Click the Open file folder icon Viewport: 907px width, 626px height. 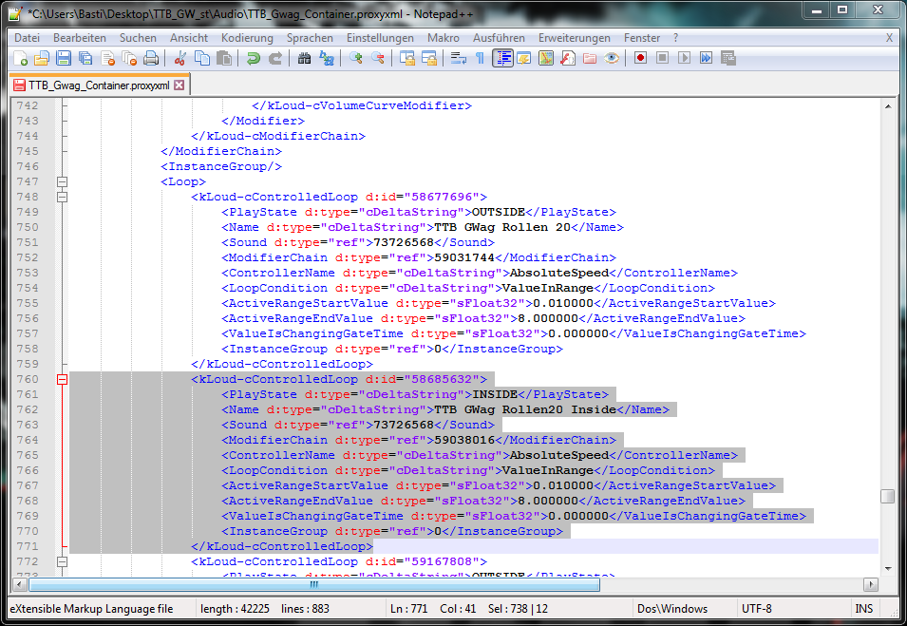tap(42, 58)
